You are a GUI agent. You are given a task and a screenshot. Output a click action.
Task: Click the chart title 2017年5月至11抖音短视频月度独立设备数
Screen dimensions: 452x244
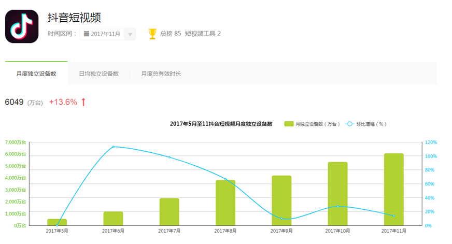point(221,124)
